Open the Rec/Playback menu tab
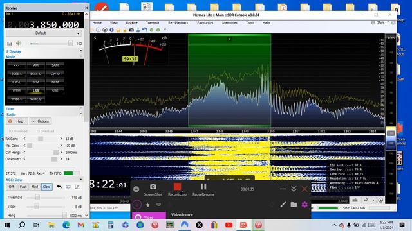The width and height of the screenshot is (412, 231). tap(178, 23)
